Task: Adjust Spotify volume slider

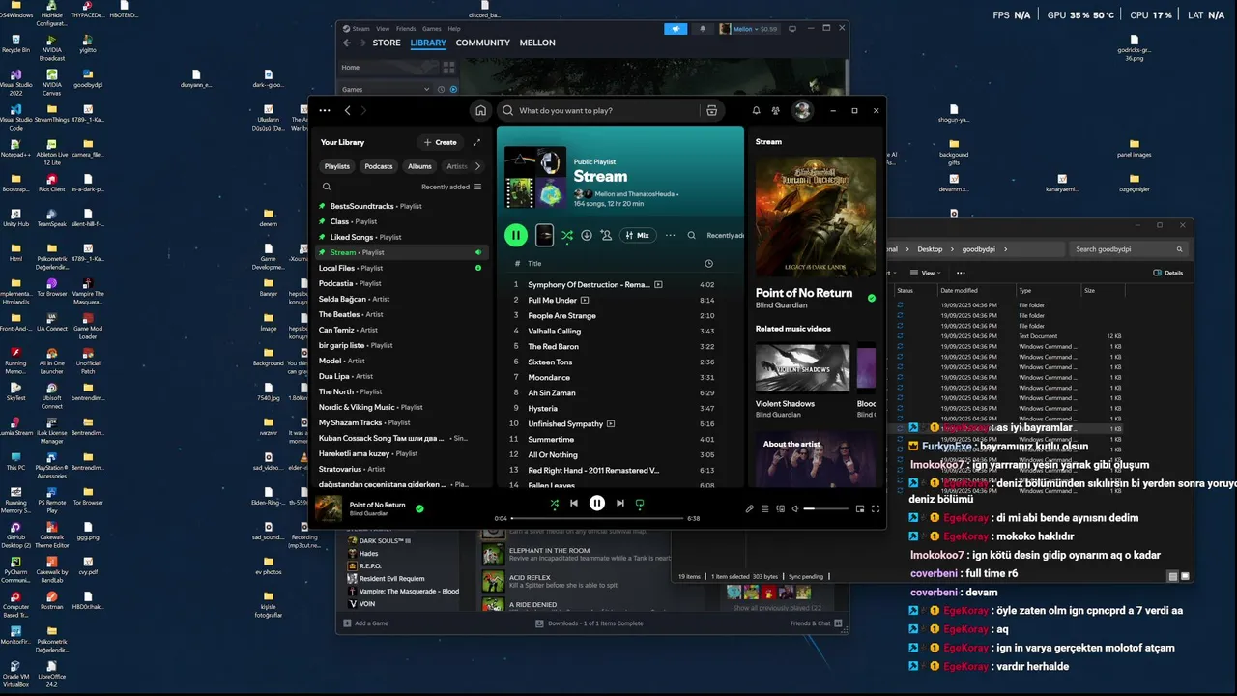Action: (x=824, y=508)
